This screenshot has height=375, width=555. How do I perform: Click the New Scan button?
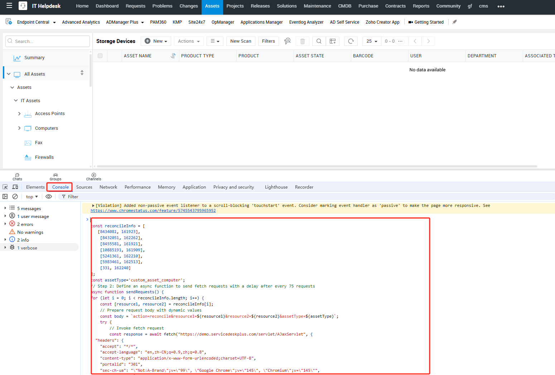click(x=241, y=41)
